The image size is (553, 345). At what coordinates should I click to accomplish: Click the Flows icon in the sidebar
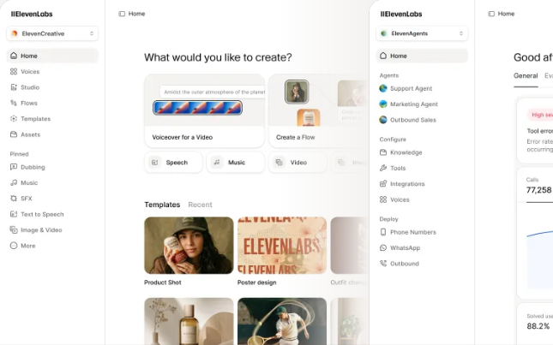[x=14, y=103]
